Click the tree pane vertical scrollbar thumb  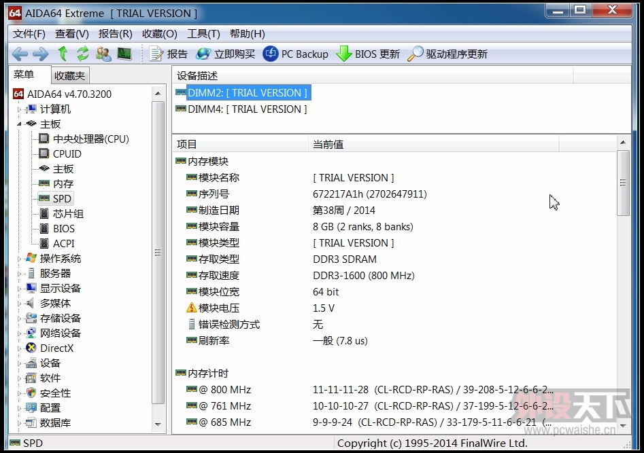click(x=158, y=253)
